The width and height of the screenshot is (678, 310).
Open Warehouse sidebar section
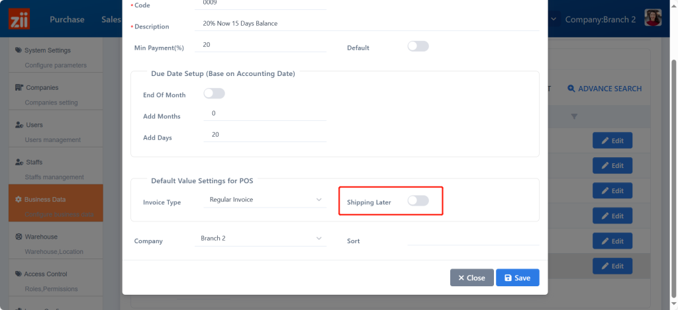point(40,237)
